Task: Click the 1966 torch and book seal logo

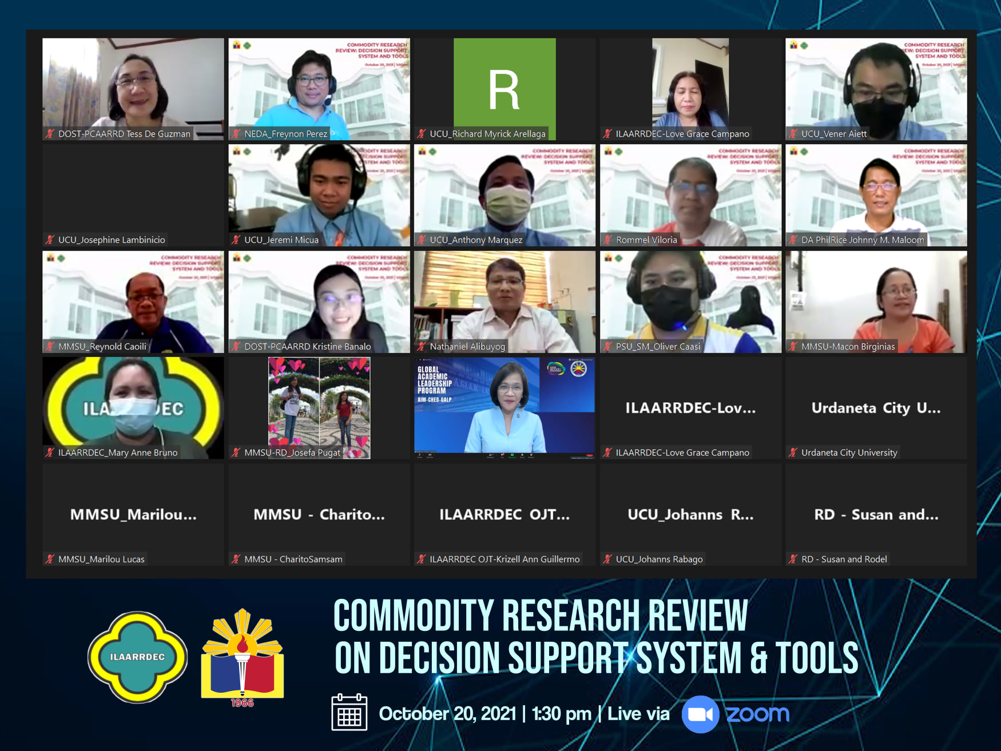Action: [243, 657]
